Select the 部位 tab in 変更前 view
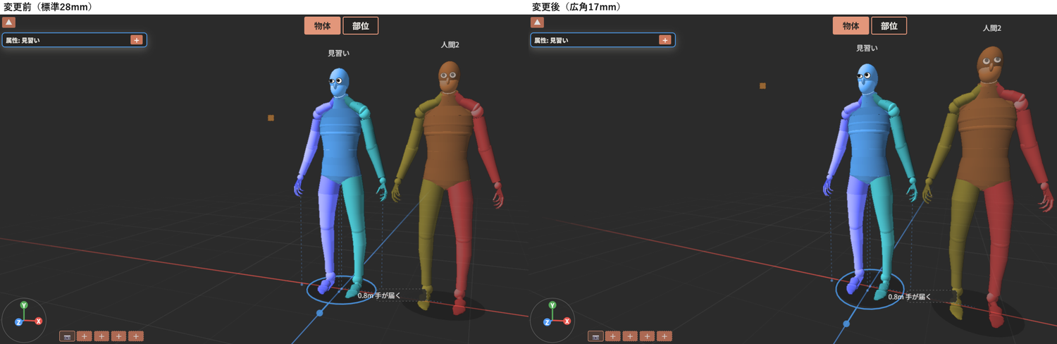The height and width of the screenshot is (344, 1057). (x=361, y=26)
